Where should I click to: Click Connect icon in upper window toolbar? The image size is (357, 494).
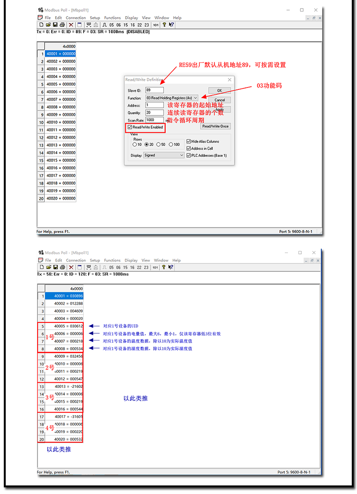click(89, 25)
